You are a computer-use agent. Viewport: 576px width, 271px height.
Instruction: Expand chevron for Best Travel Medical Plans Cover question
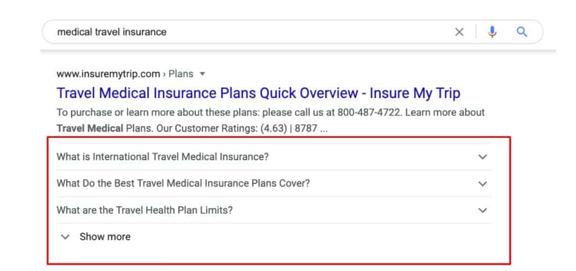(x=483, y=184)
